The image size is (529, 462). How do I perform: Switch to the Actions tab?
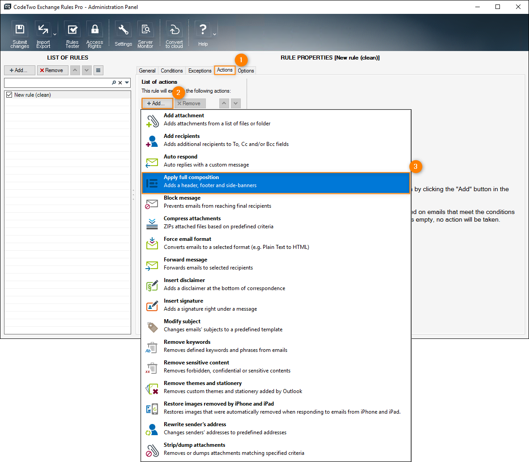point(225,70)
